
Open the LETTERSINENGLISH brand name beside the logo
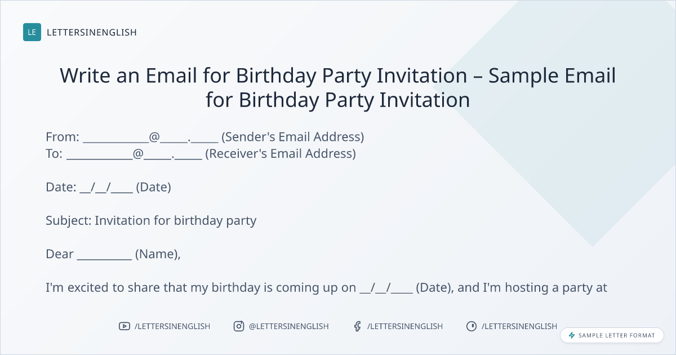(x=92, y=32)
